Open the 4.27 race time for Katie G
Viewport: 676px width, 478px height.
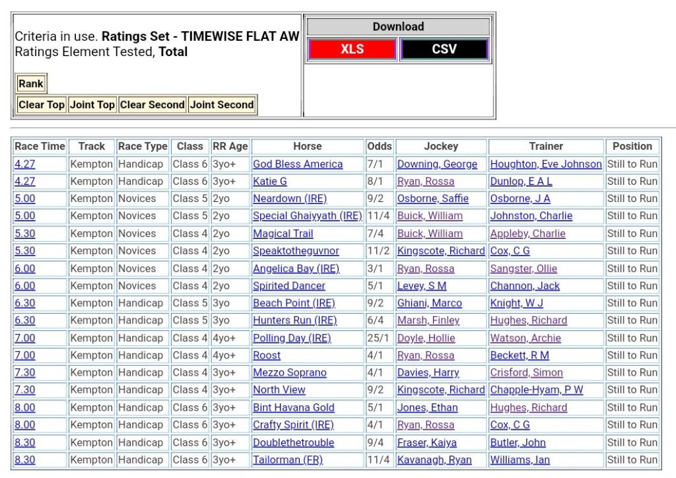pyautogui.click(x=25, y=181)
